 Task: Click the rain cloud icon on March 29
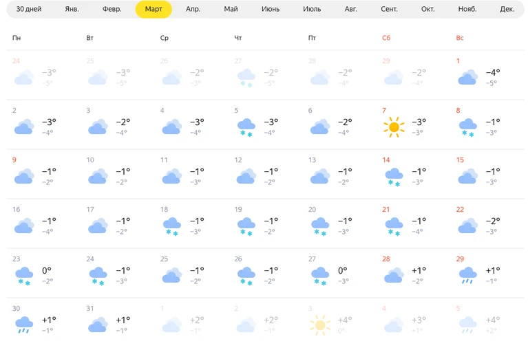(x=467, y=276)
